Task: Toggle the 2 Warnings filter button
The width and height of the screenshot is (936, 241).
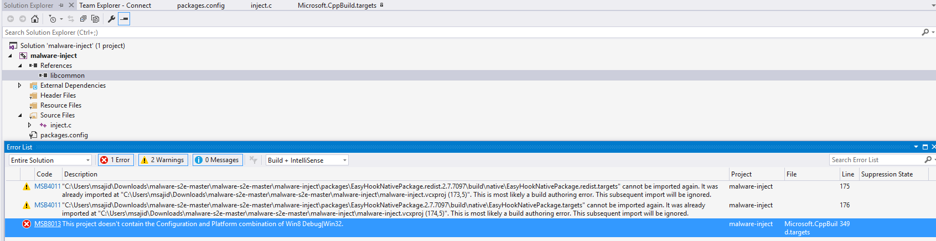Action: tap(163, 160)
